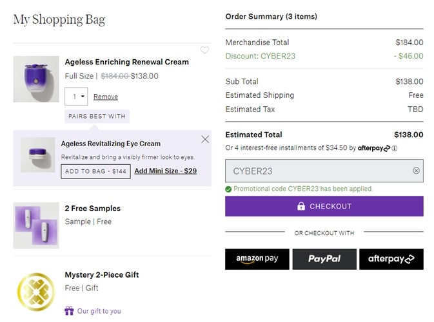Click the Checkout button
The image size is (434, 322).
pyautogui.click(x=324, y=206)
